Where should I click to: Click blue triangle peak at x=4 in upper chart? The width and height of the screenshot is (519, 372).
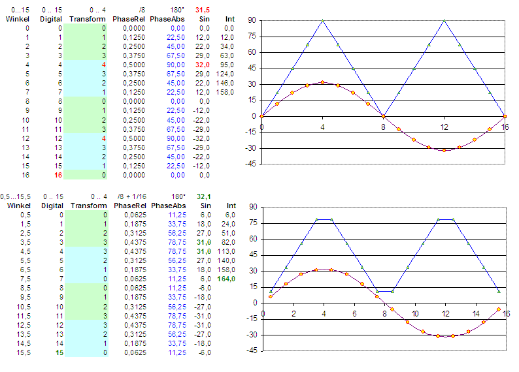coord(323,21)
